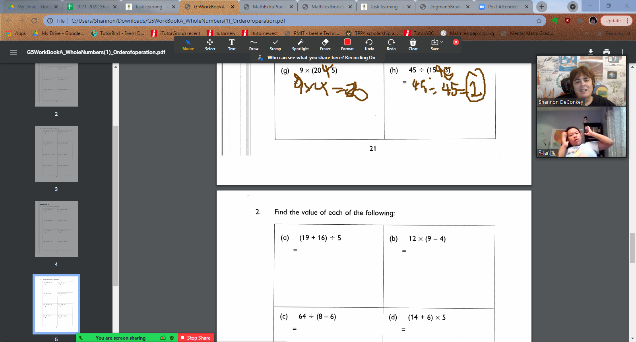Choose the Select tool in annotation bar
This screenshot has height=342, width=636.
pyautogui.click(x=210, y=45)
